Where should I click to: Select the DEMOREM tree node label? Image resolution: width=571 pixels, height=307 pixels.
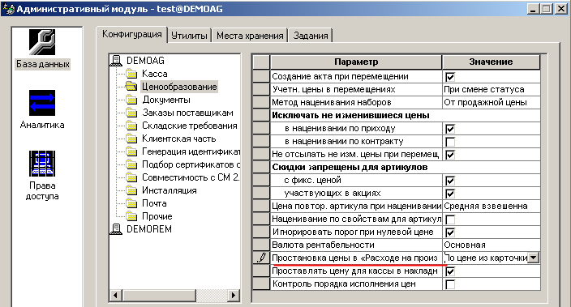(149, 229)
